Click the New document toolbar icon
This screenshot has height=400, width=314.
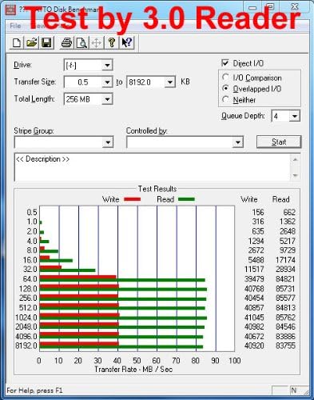[17, 42]
